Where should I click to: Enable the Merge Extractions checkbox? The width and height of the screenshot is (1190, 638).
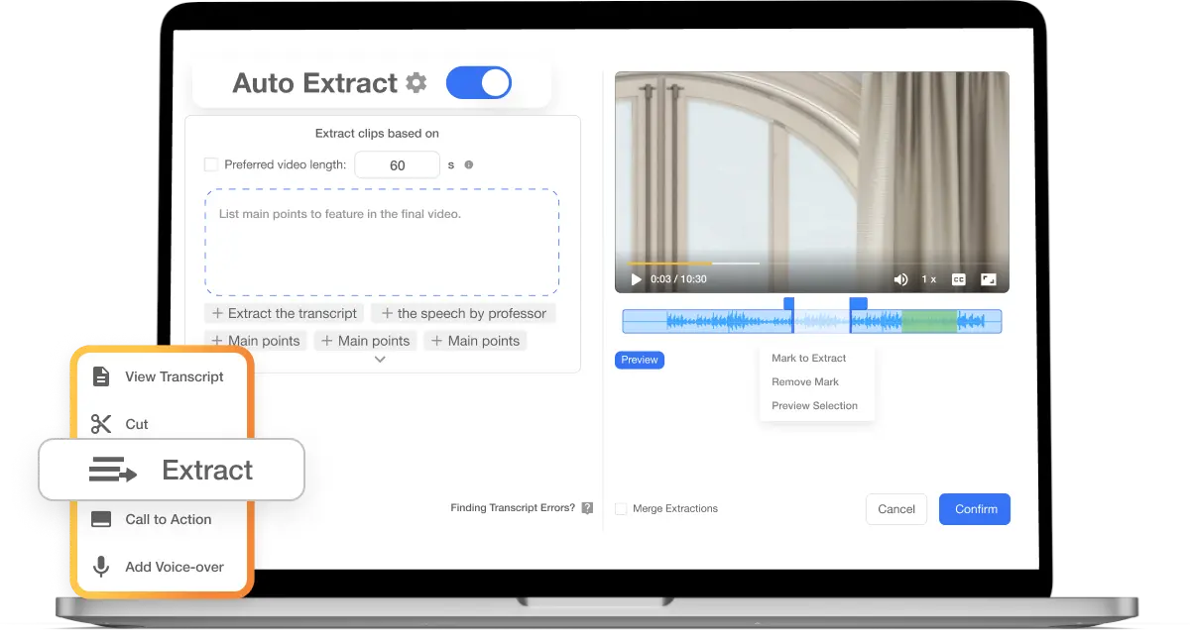pyautogui.click(x=621, y=508)
